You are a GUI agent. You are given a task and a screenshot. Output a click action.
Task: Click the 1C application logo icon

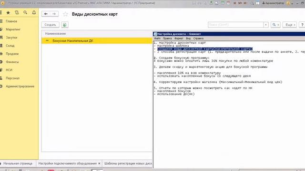[2, 3]
